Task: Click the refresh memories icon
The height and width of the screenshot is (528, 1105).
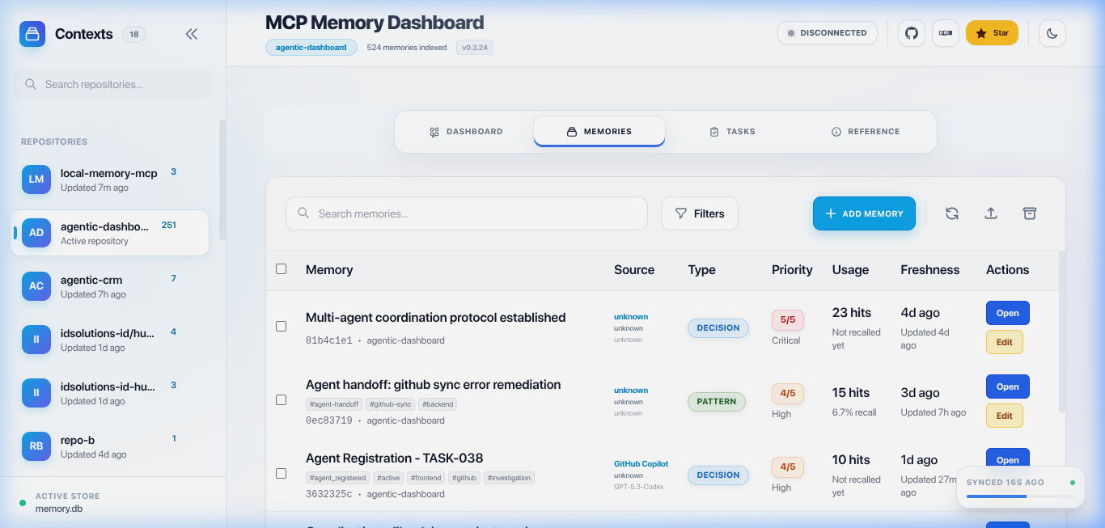Action: 952,213
